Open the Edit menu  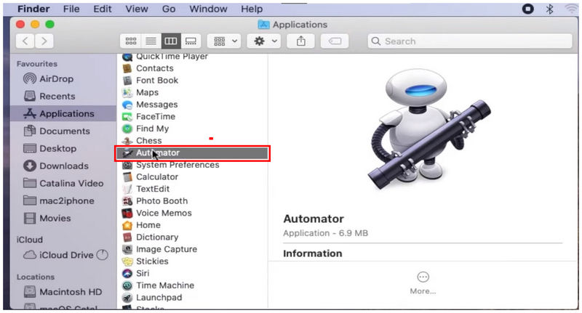coord(103,9)
